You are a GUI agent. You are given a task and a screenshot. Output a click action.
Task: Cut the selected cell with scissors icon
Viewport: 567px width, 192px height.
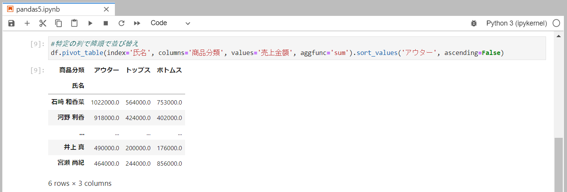43,23
